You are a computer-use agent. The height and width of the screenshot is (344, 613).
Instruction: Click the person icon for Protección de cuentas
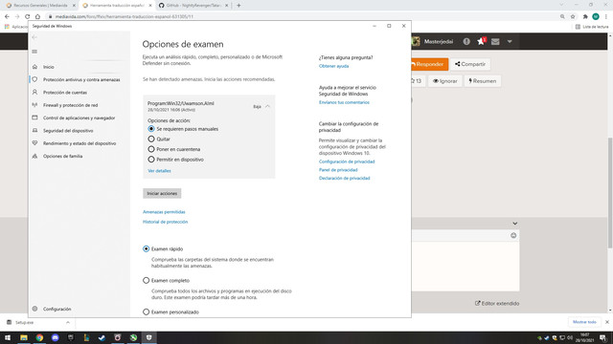click(x=34, y=92)
